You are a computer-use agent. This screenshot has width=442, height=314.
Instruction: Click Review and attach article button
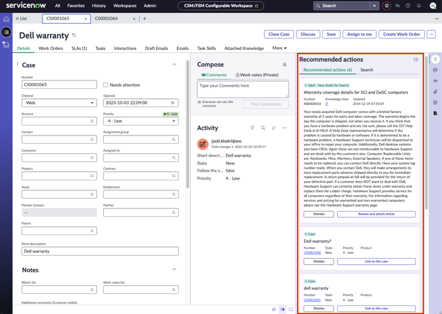pyautogui.click(x=377, y=214)
